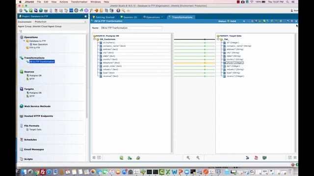Click the left magnifier icon below the mapping area
This screenshot has width=314, height=176.
tap(188, 157)
